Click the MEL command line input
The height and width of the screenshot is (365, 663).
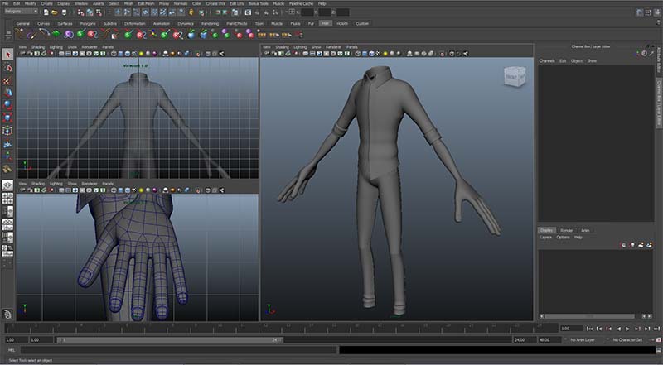[x=179, y=350]
